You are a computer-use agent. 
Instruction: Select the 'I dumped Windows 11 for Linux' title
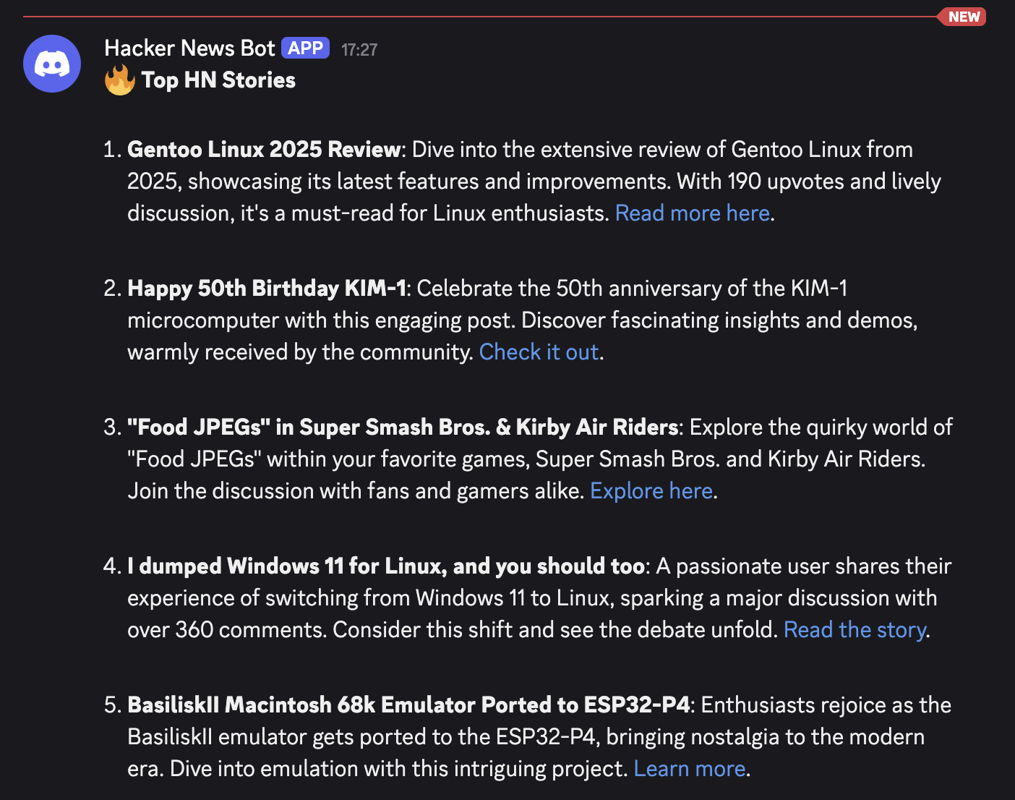pyautogui.click(x=385, y=566)
